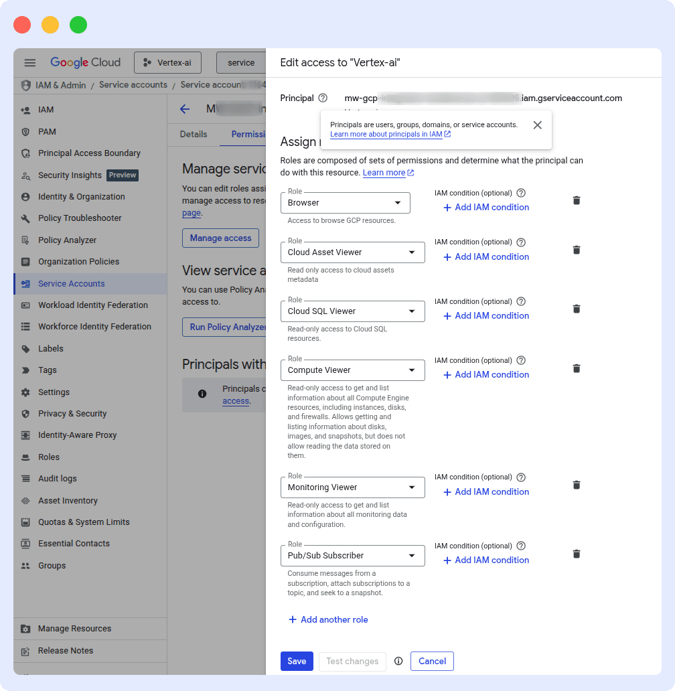Click Save to apply role changes
The height and width of the screenshot is (691, 675).
(297, 661)
